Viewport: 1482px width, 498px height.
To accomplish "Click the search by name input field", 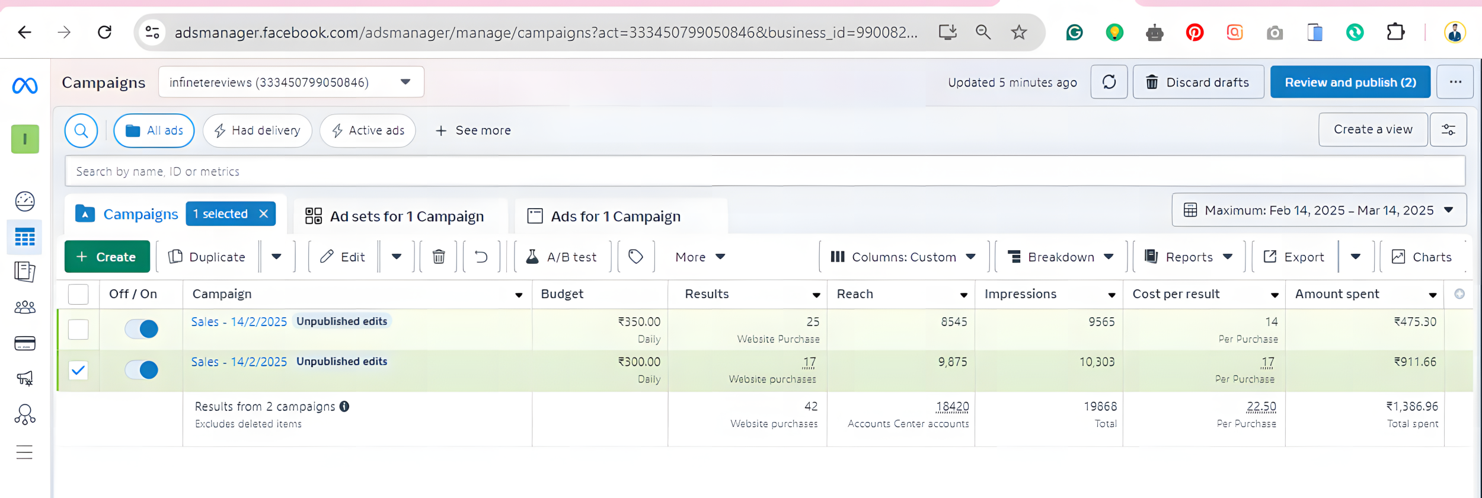I will click(765, 171).
